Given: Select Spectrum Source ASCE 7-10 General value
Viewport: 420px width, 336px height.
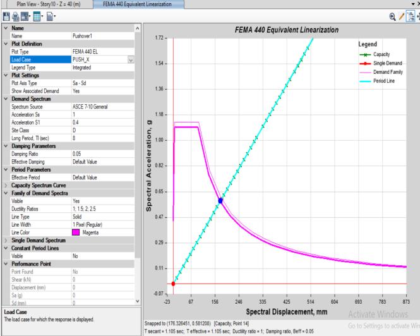Looking at the screenshot, I should coord(103,107).
